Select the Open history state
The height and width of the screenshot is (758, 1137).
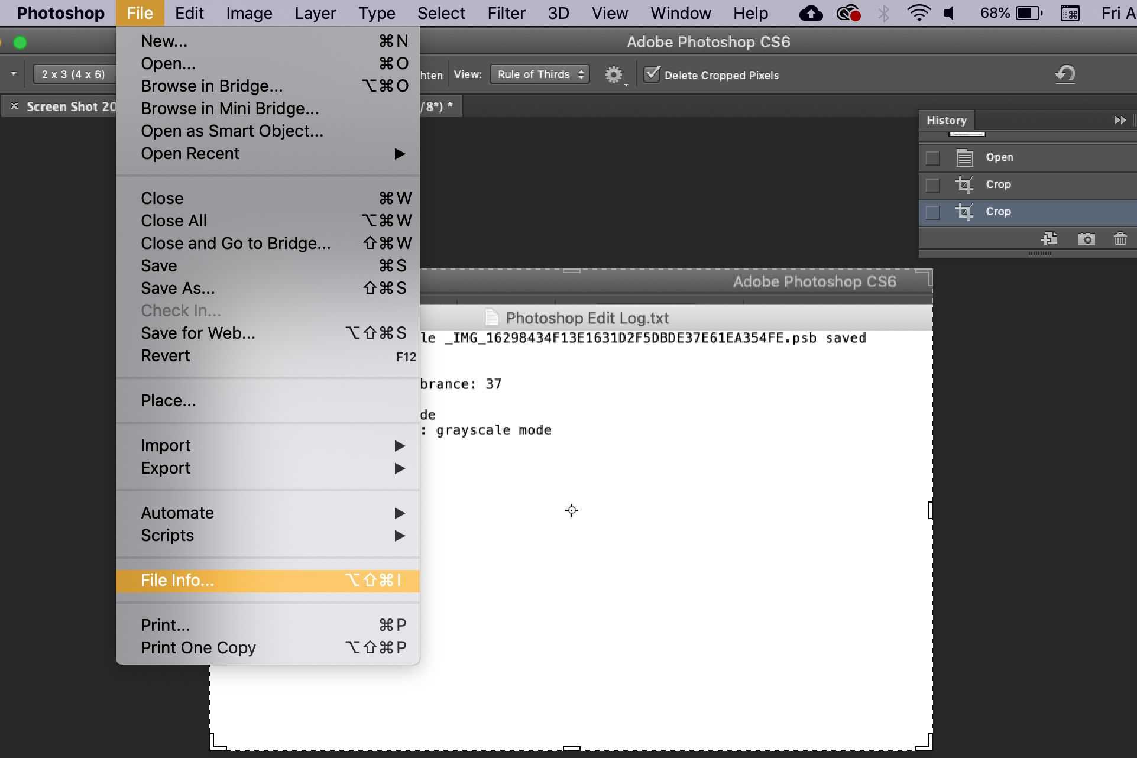coord(1028,157)
